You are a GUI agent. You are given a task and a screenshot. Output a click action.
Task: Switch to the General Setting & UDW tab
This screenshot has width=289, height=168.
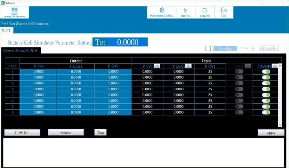pos(21,50)
